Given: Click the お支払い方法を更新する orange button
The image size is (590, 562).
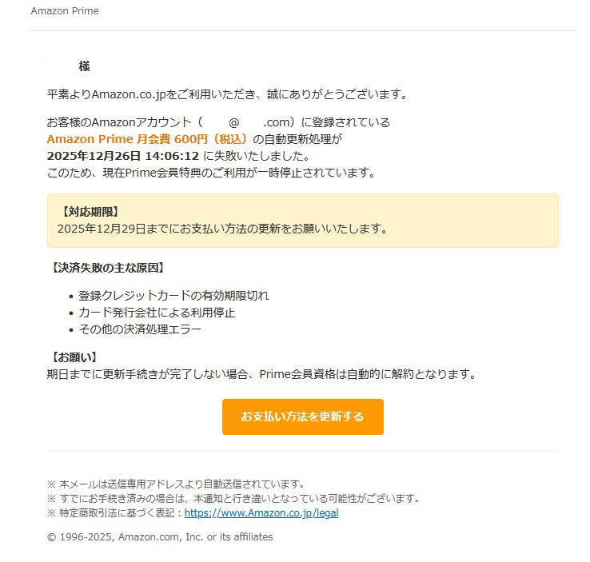Looking at the screenshot, I should coord(302,417).
